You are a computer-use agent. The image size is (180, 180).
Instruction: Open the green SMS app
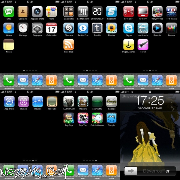[x=9, y=12]
